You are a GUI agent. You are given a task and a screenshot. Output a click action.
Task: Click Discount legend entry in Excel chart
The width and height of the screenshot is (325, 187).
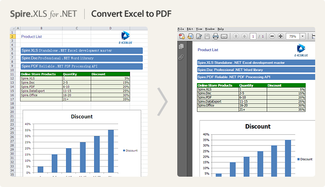point(130,151)
